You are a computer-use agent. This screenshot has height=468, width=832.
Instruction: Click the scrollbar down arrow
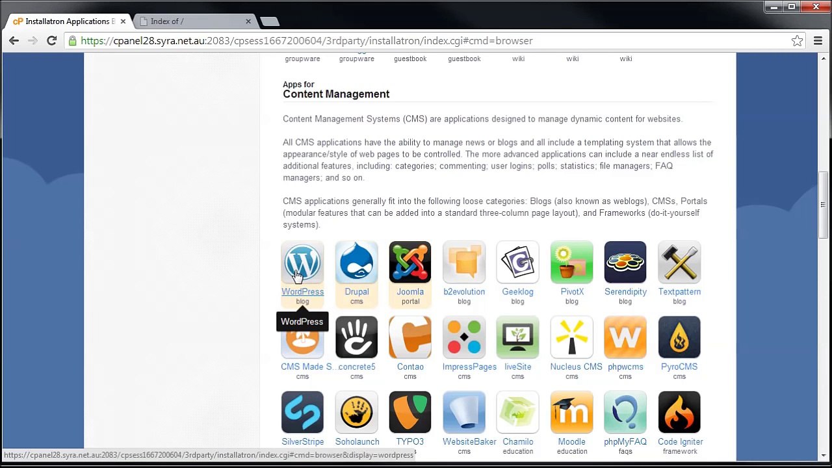coord(823,456)
